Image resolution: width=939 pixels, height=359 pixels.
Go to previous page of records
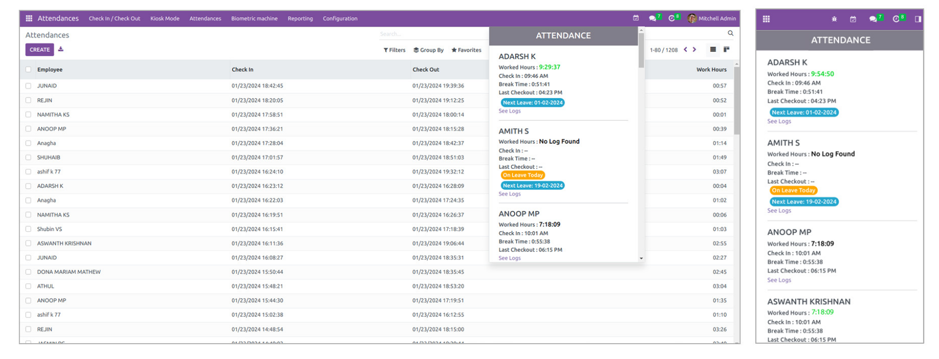click(685, 50)
